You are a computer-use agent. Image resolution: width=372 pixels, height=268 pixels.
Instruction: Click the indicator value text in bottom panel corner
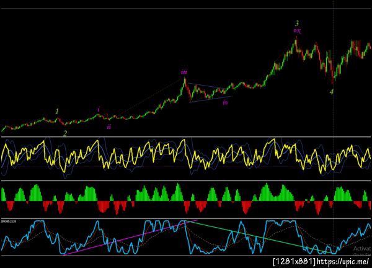(x=9, y=221)
